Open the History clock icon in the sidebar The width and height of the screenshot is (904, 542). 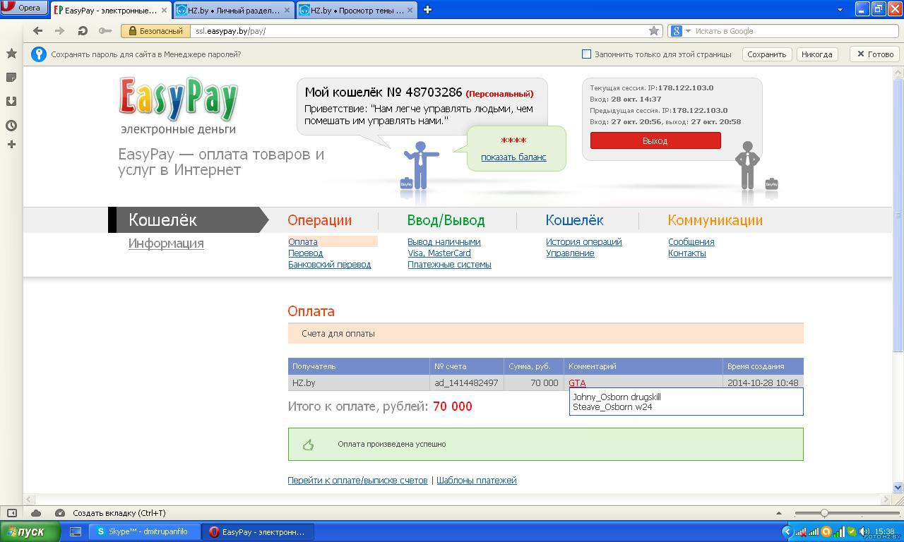point(11,126)
